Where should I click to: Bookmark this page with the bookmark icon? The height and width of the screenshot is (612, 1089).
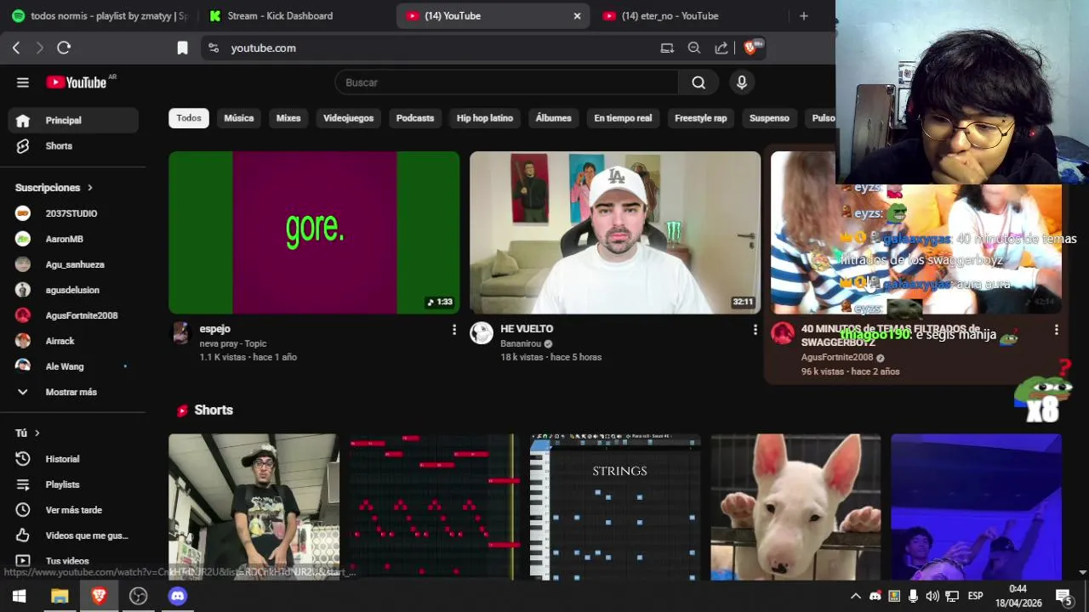pos(182,48)
